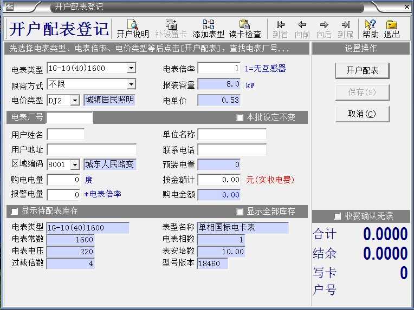Image resolution: width=414 pixels, height=310 pixels.
Task: Click the 向后 next record arrow
Action: [324, 29]
